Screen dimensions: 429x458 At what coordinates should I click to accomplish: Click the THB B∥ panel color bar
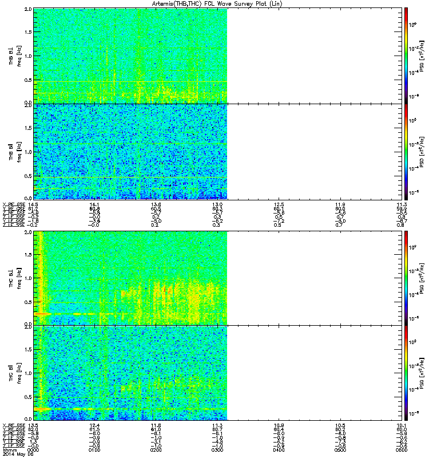point(406,152)
